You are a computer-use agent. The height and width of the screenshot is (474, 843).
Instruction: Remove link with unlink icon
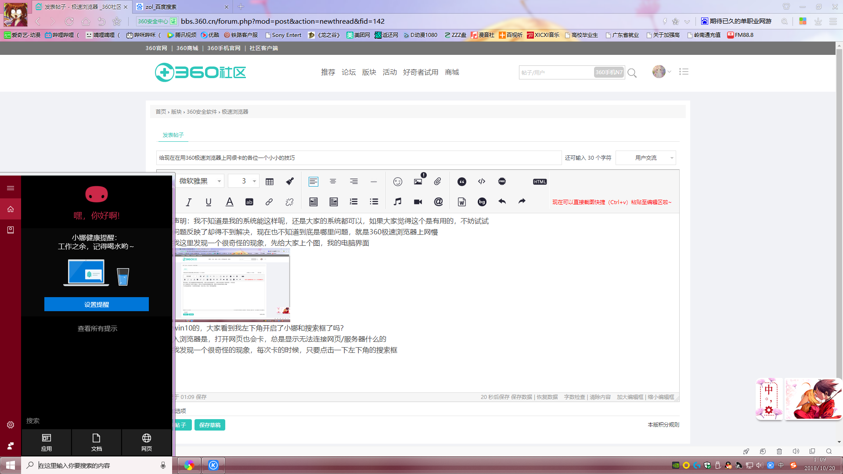(x=289, y=202)
